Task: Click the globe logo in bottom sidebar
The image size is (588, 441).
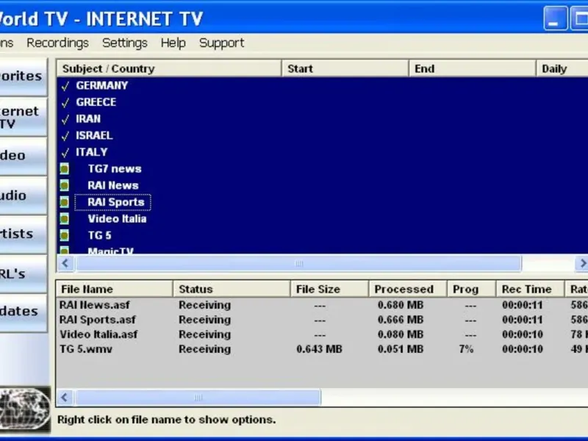Action: [25, 409]
